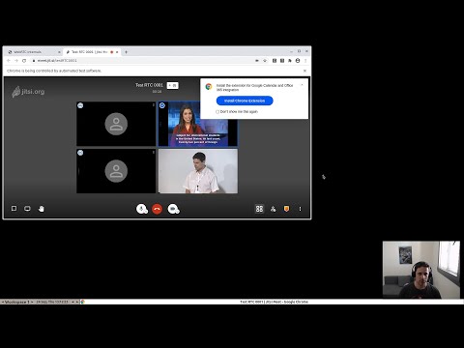Close the webRTC internals tab

click(59, 52)
